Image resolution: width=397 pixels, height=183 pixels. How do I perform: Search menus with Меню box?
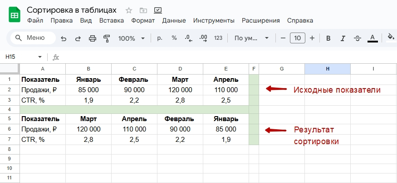[33, 38]
